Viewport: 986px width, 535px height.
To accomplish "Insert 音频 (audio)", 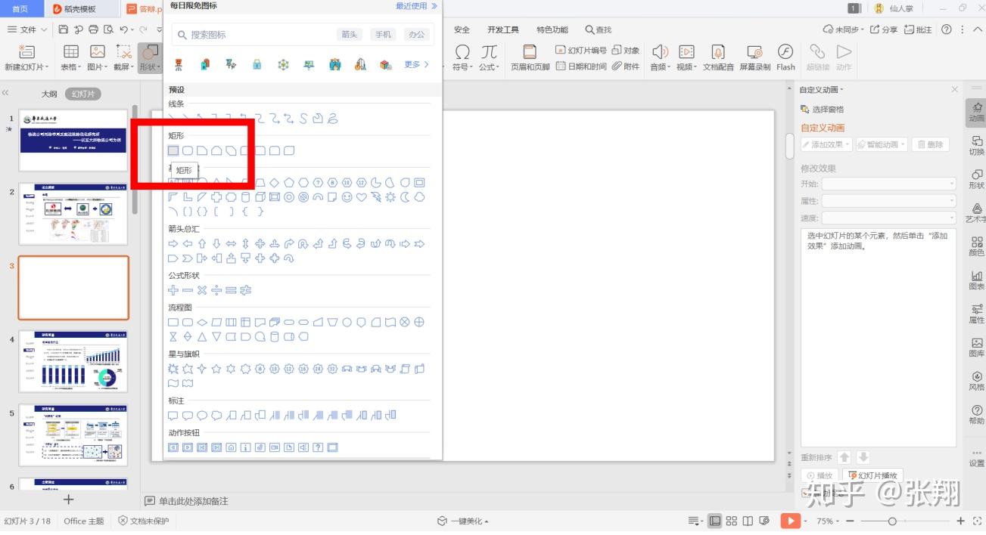I will (660, 58).
